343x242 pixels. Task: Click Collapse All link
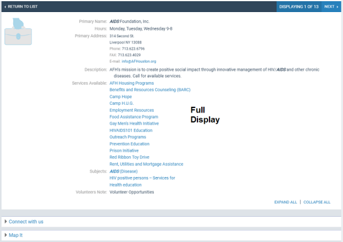click(x=317, y=202)
